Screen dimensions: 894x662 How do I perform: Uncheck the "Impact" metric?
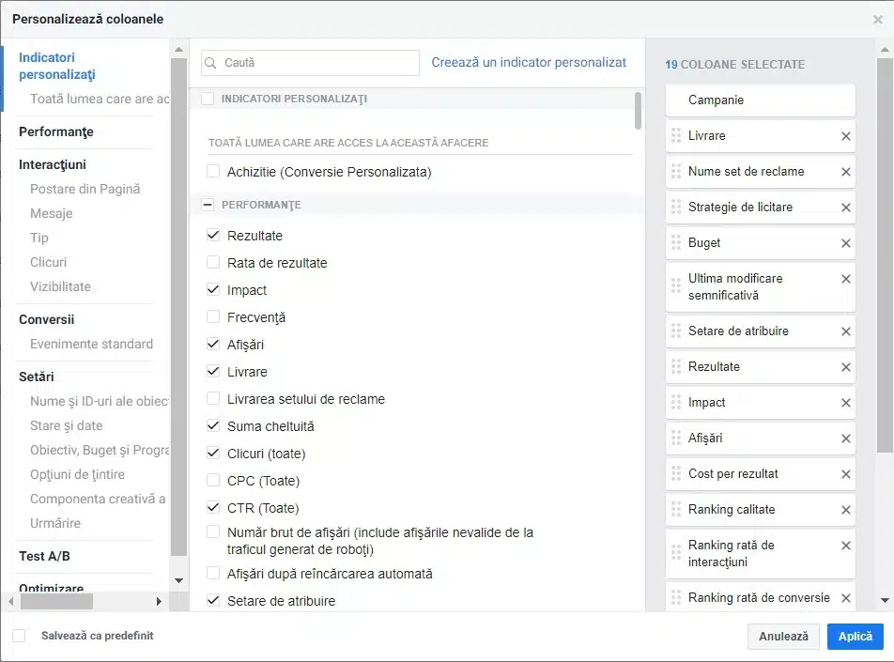[x=212, y=290]
